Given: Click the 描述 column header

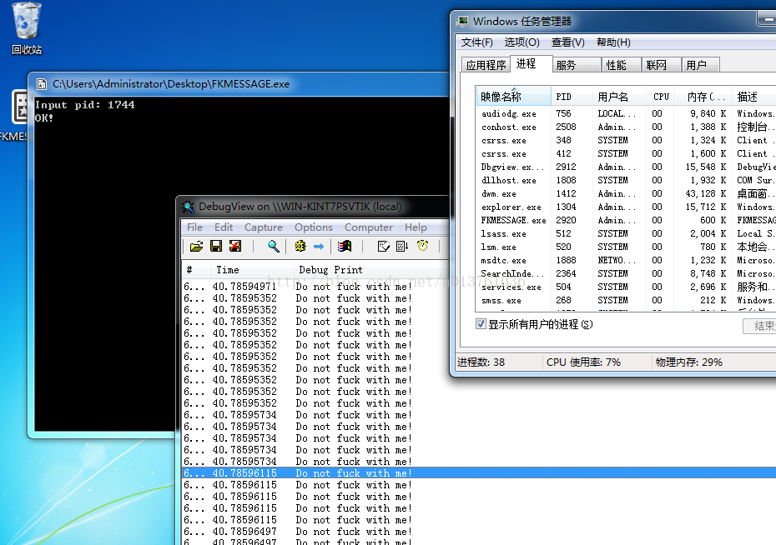Looking at the screenshot, I should click(x=753, y=97).
